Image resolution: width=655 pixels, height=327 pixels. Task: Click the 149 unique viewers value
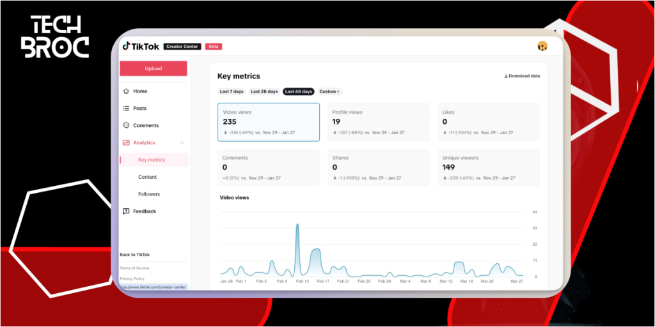coord(448,167)
